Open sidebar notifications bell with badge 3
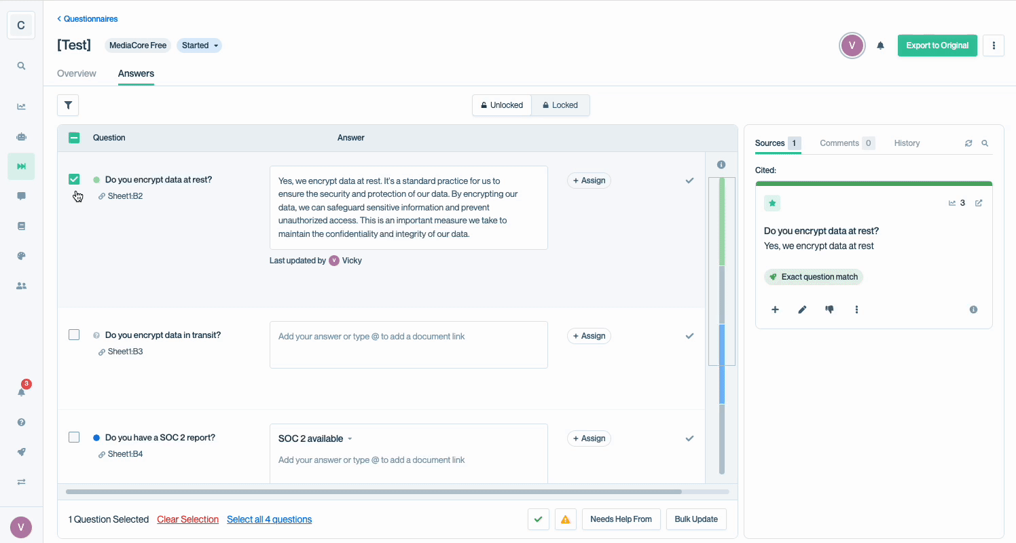Viewport: 1016px width, 543px height. coord(21,392)
